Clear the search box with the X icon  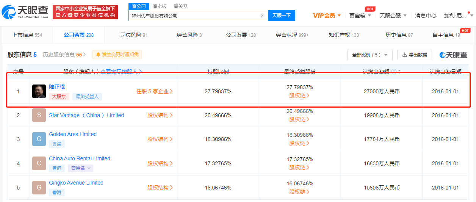click(262, 16)
